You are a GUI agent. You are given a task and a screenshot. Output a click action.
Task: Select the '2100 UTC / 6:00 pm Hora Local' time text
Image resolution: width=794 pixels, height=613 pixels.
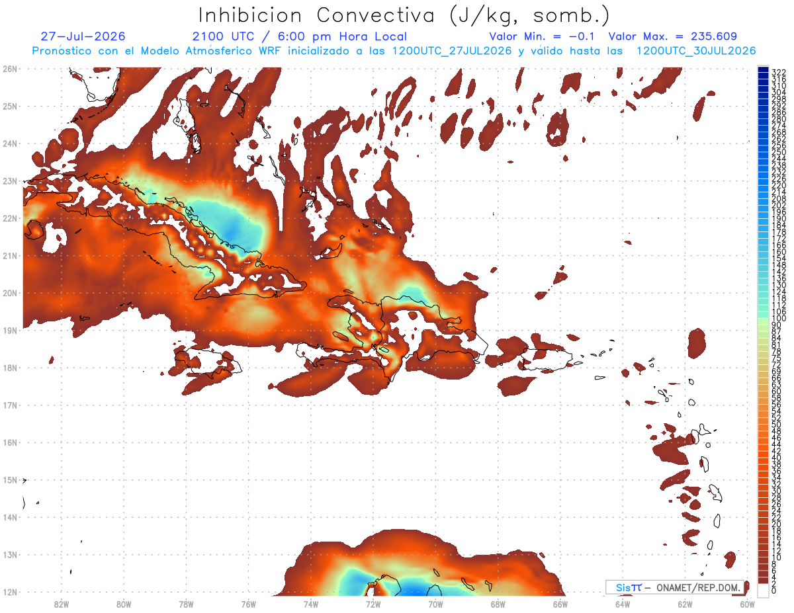click(299, 37)
